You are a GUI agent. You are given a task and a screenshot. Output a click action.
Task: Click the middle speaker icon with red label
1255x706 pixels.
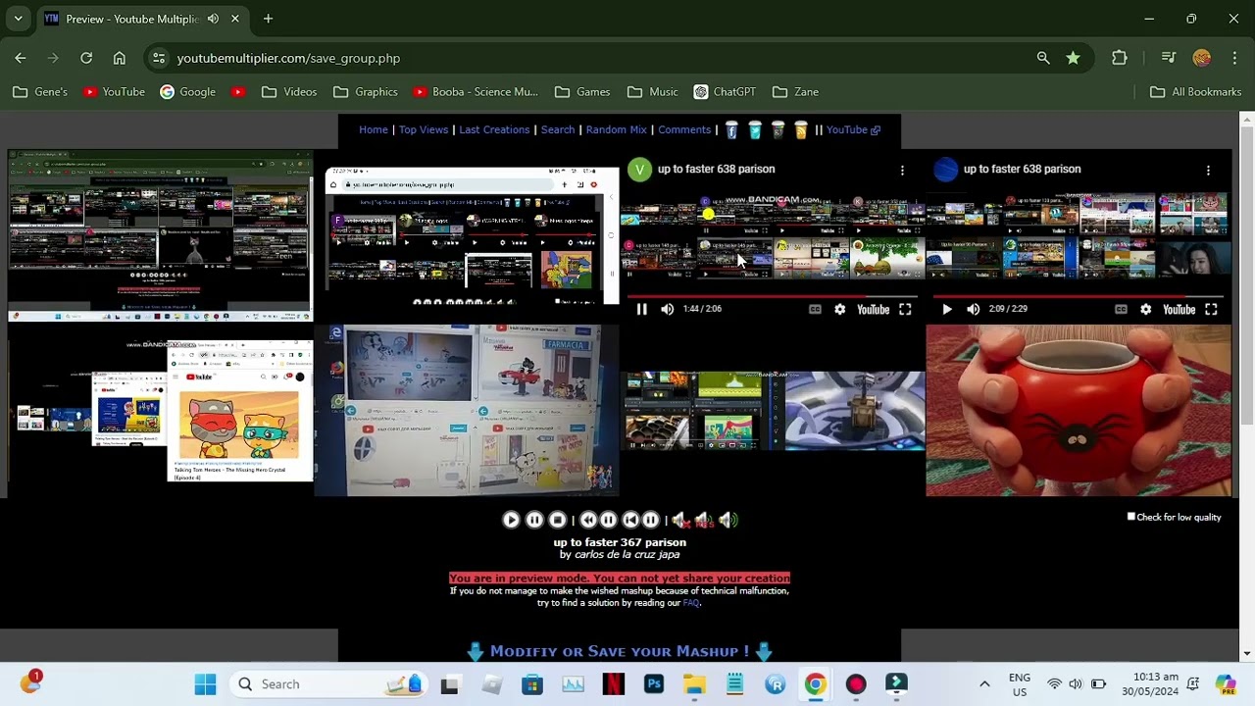click(x=704, y=521)
